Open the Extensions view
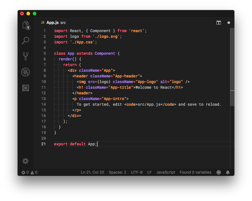 click(x=25, y=88)
